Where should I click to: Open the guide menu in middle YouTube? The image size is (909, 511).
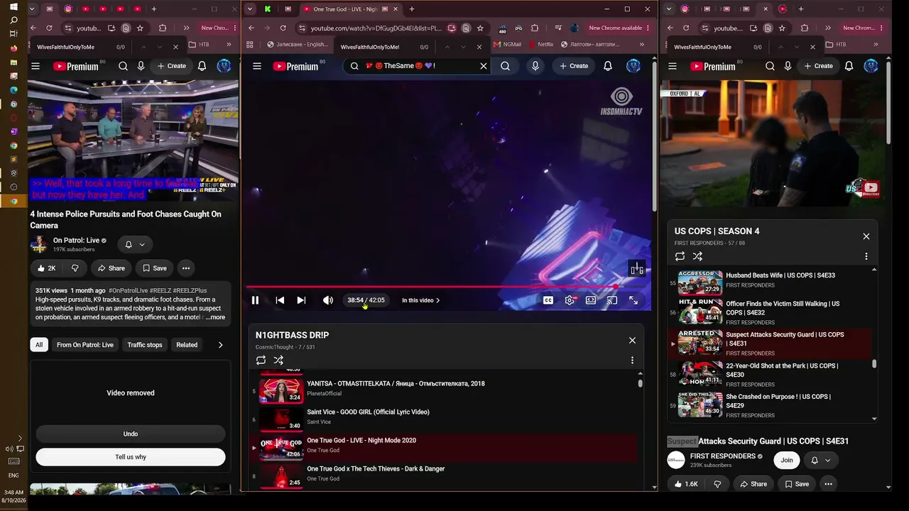tap(257, 66)
